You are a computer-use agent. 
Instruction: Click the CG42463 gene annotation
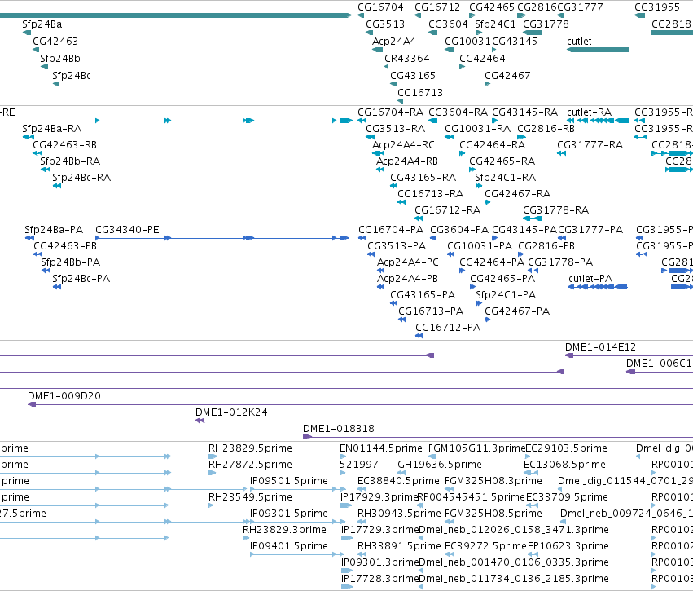(x=55, y=42)
